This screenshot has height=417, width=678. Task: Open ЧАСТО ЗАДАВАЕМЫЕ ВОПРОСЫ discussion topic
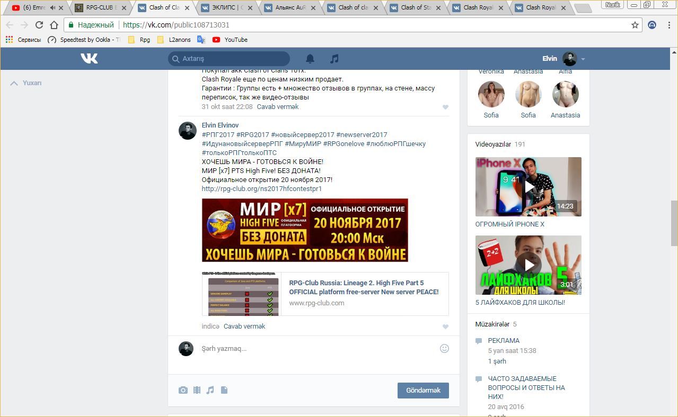coord(526,388)
